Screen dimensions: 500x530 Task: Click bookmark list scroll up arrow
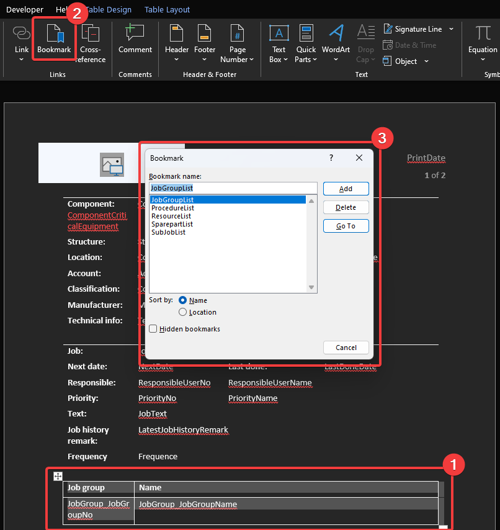[x=311, y=201]
